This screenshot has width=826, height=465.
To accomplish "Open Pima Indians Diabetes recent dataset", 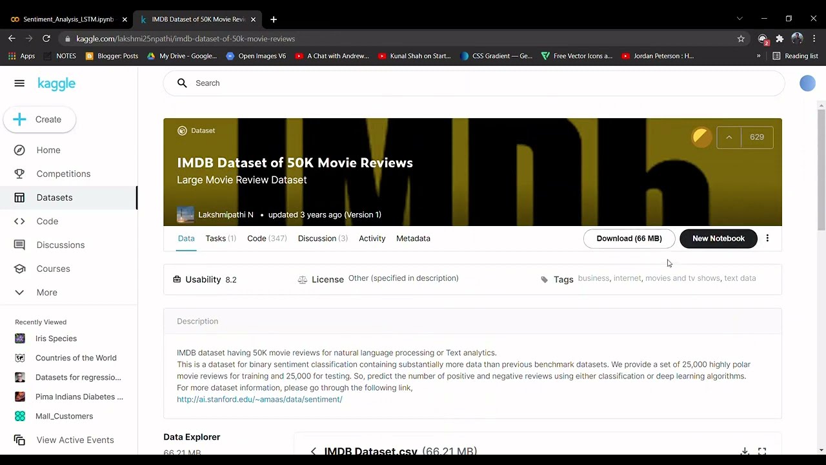I will (x=79, y=397).
